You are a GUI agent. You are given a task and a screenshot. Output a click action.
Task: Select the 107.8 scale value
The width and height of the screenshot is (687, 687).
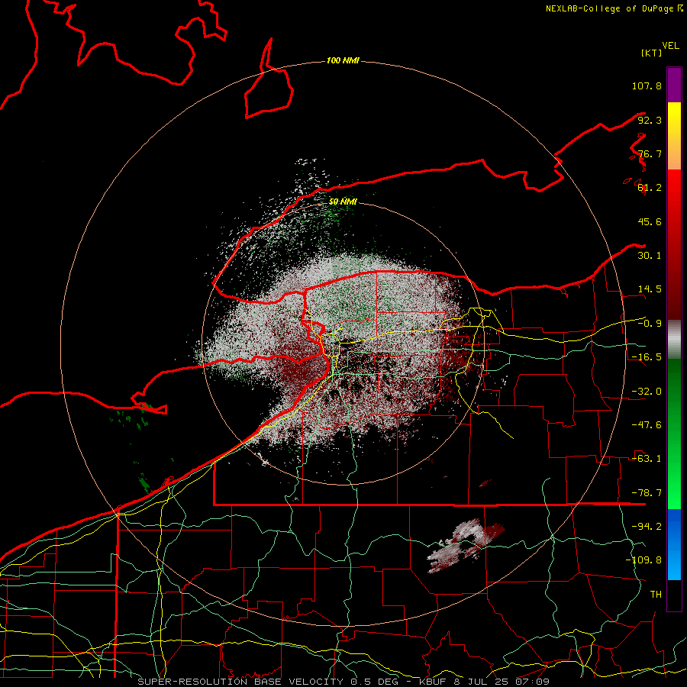coord(647,85)
